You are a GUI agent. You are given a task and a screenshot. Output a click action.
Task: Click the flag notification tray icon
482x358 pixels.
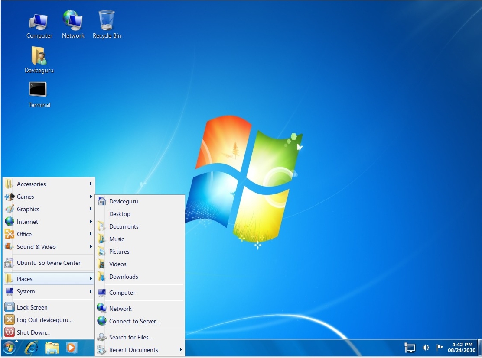440,347
